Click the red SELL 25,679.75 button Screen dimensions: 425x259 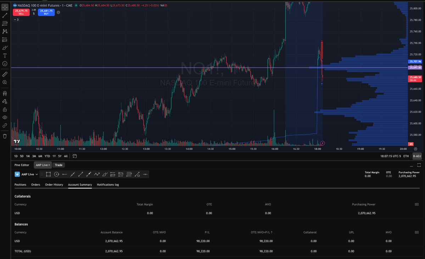[21, 12]
